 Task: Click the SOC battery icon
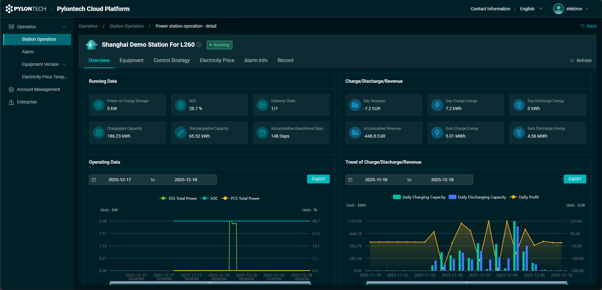[181, 105]
